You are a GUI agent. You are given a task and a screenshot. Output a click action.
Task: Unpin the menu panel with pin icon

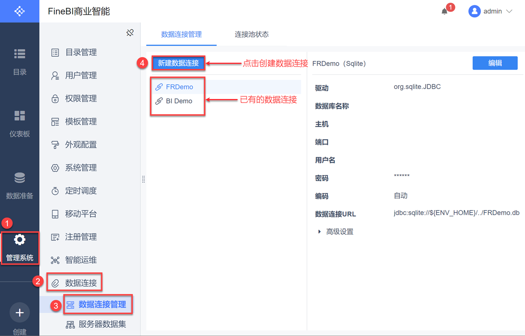point(130,33)
